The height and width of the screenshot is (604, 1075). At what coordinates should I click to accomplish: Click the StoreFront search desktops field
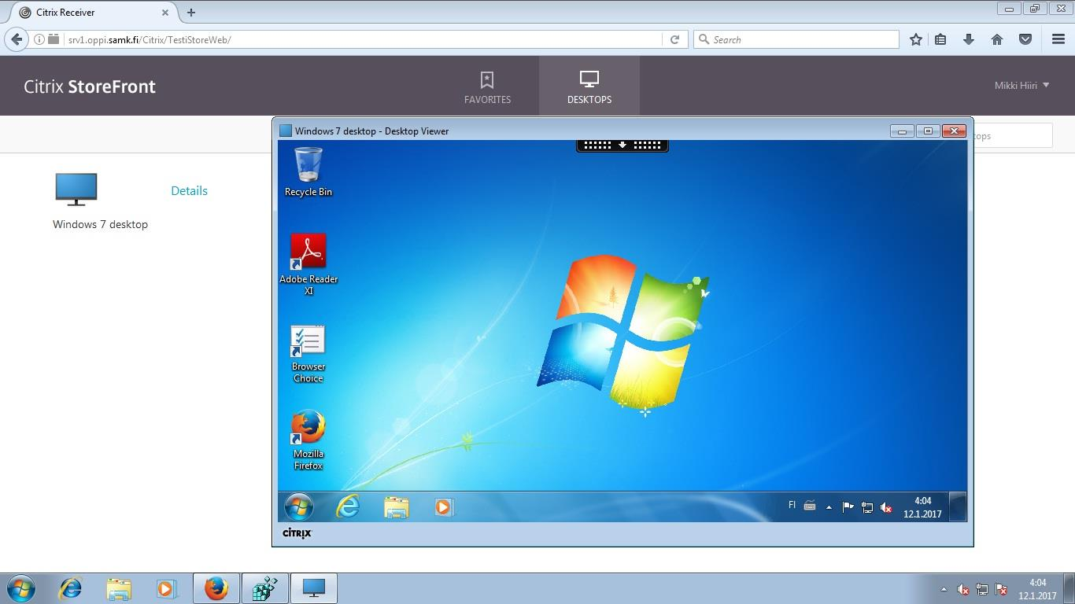pos(1012,135)
